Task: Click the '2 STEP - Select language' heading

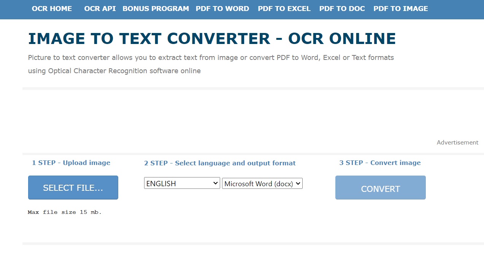Action: pos(220,163)
